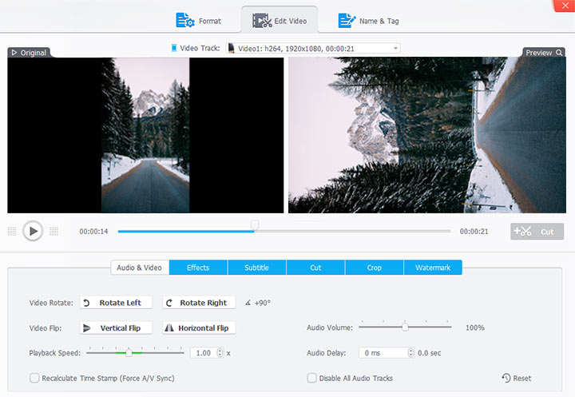Click the playback speed stepper arrows

click(x=220, y=353)
